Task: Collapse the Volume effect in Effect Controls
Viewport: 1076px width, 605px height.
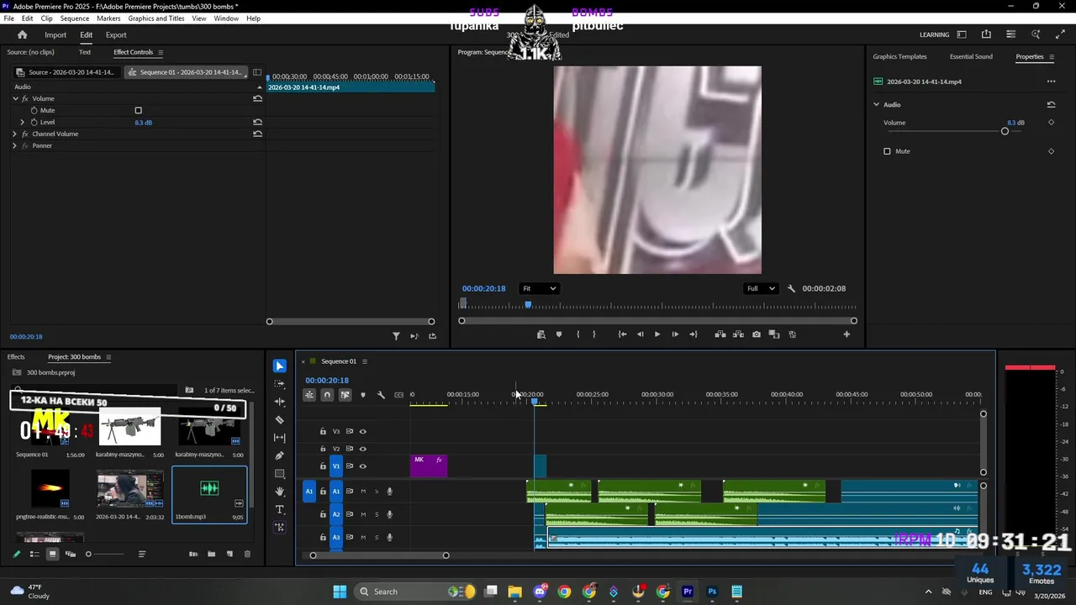Action: pyautogui.click(x=15, y=98)
